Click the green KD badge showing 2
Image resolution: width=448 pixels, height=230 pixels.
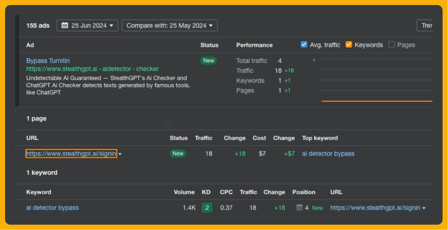click(207, 208)
